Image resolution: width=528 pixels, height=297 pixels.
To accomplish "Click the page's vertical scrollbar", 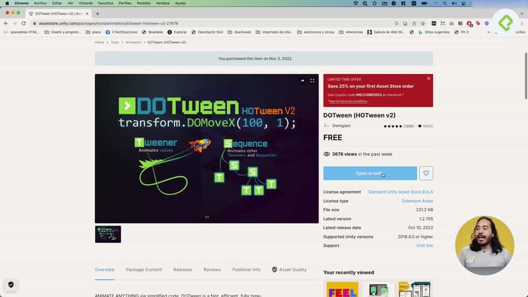I will pyautogui.click(x=525, y=76).
